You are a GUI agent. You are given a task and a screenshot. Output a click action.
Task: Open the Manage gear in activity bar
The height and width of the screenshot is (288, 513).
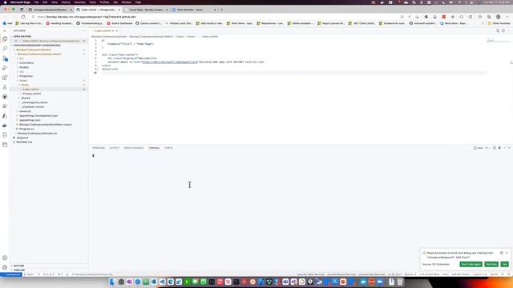pyautogui.click(x=5, y=267)
